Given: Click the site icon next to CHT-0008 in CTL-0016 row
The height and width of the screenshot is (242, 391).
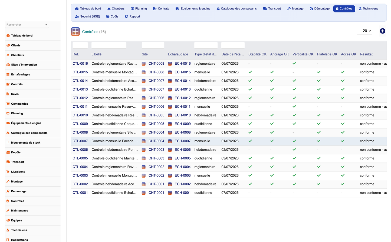Looking at the screenshot, I should [144, 64].
